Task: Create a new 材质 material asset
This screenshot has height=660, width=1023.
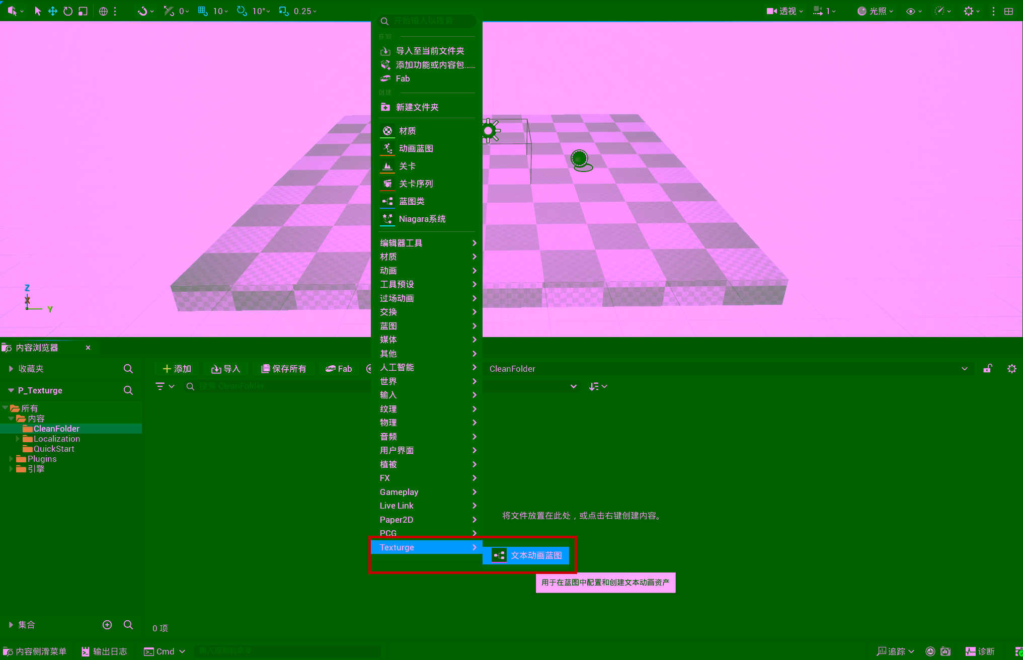Action: click(427, 131)
